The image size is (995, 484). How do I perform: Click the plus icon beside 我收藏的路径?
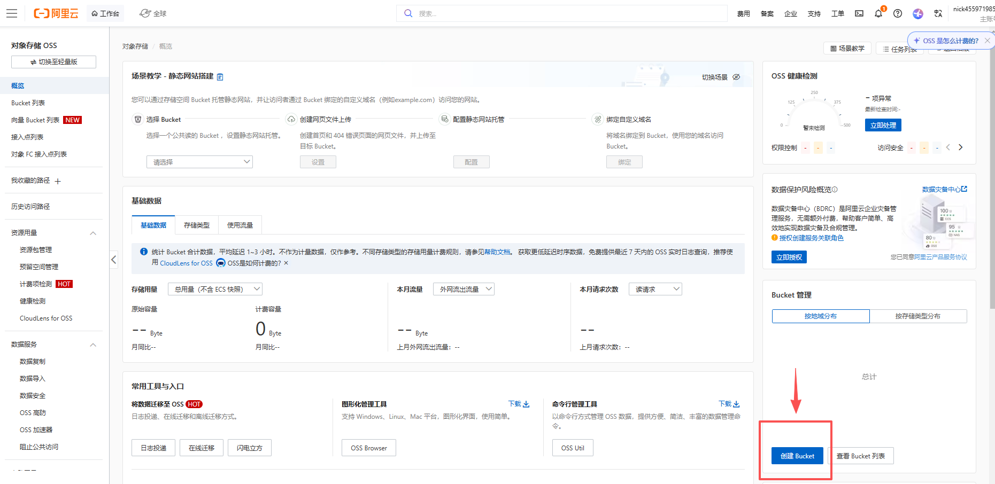(58, 181)
